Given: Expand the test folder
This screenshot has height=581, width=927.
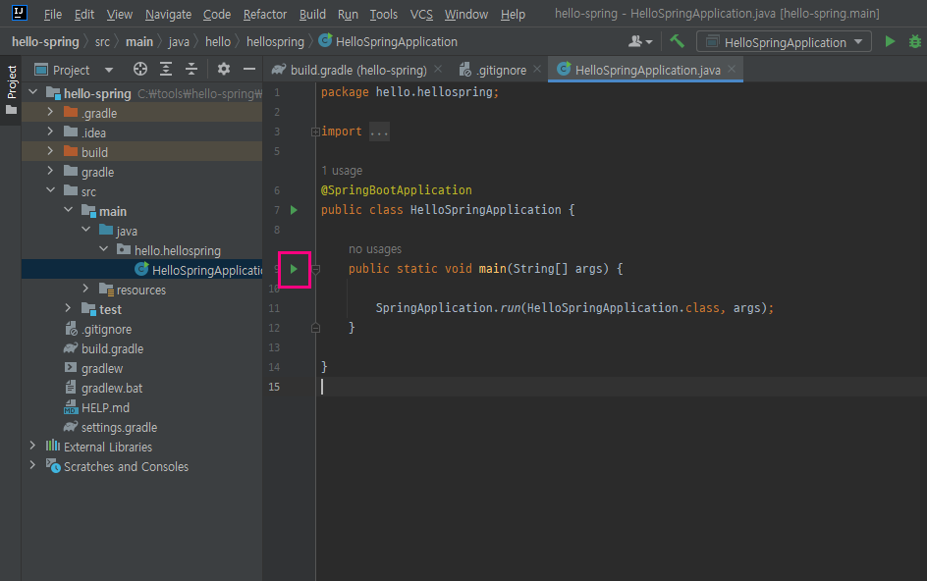Looking at the screenshot, I should click(68, 308).
